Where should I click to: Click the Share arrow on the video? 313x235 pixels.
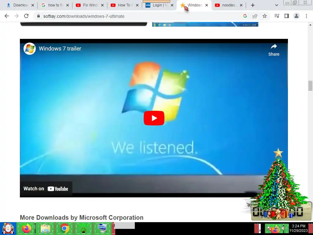pyautogui.click(x=274, y=50)
